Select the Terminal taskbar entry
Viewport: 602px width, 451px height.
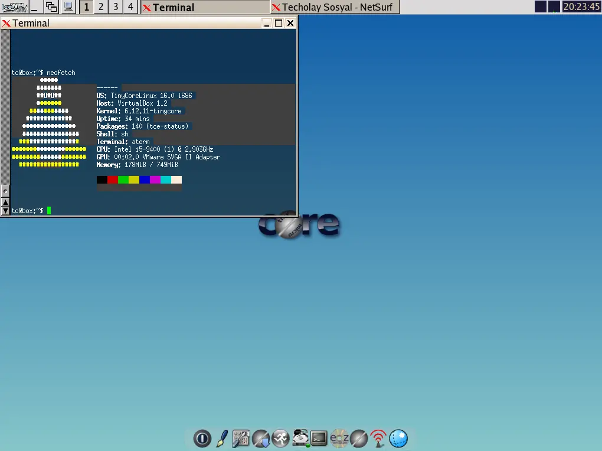click(x=205, y=7)
